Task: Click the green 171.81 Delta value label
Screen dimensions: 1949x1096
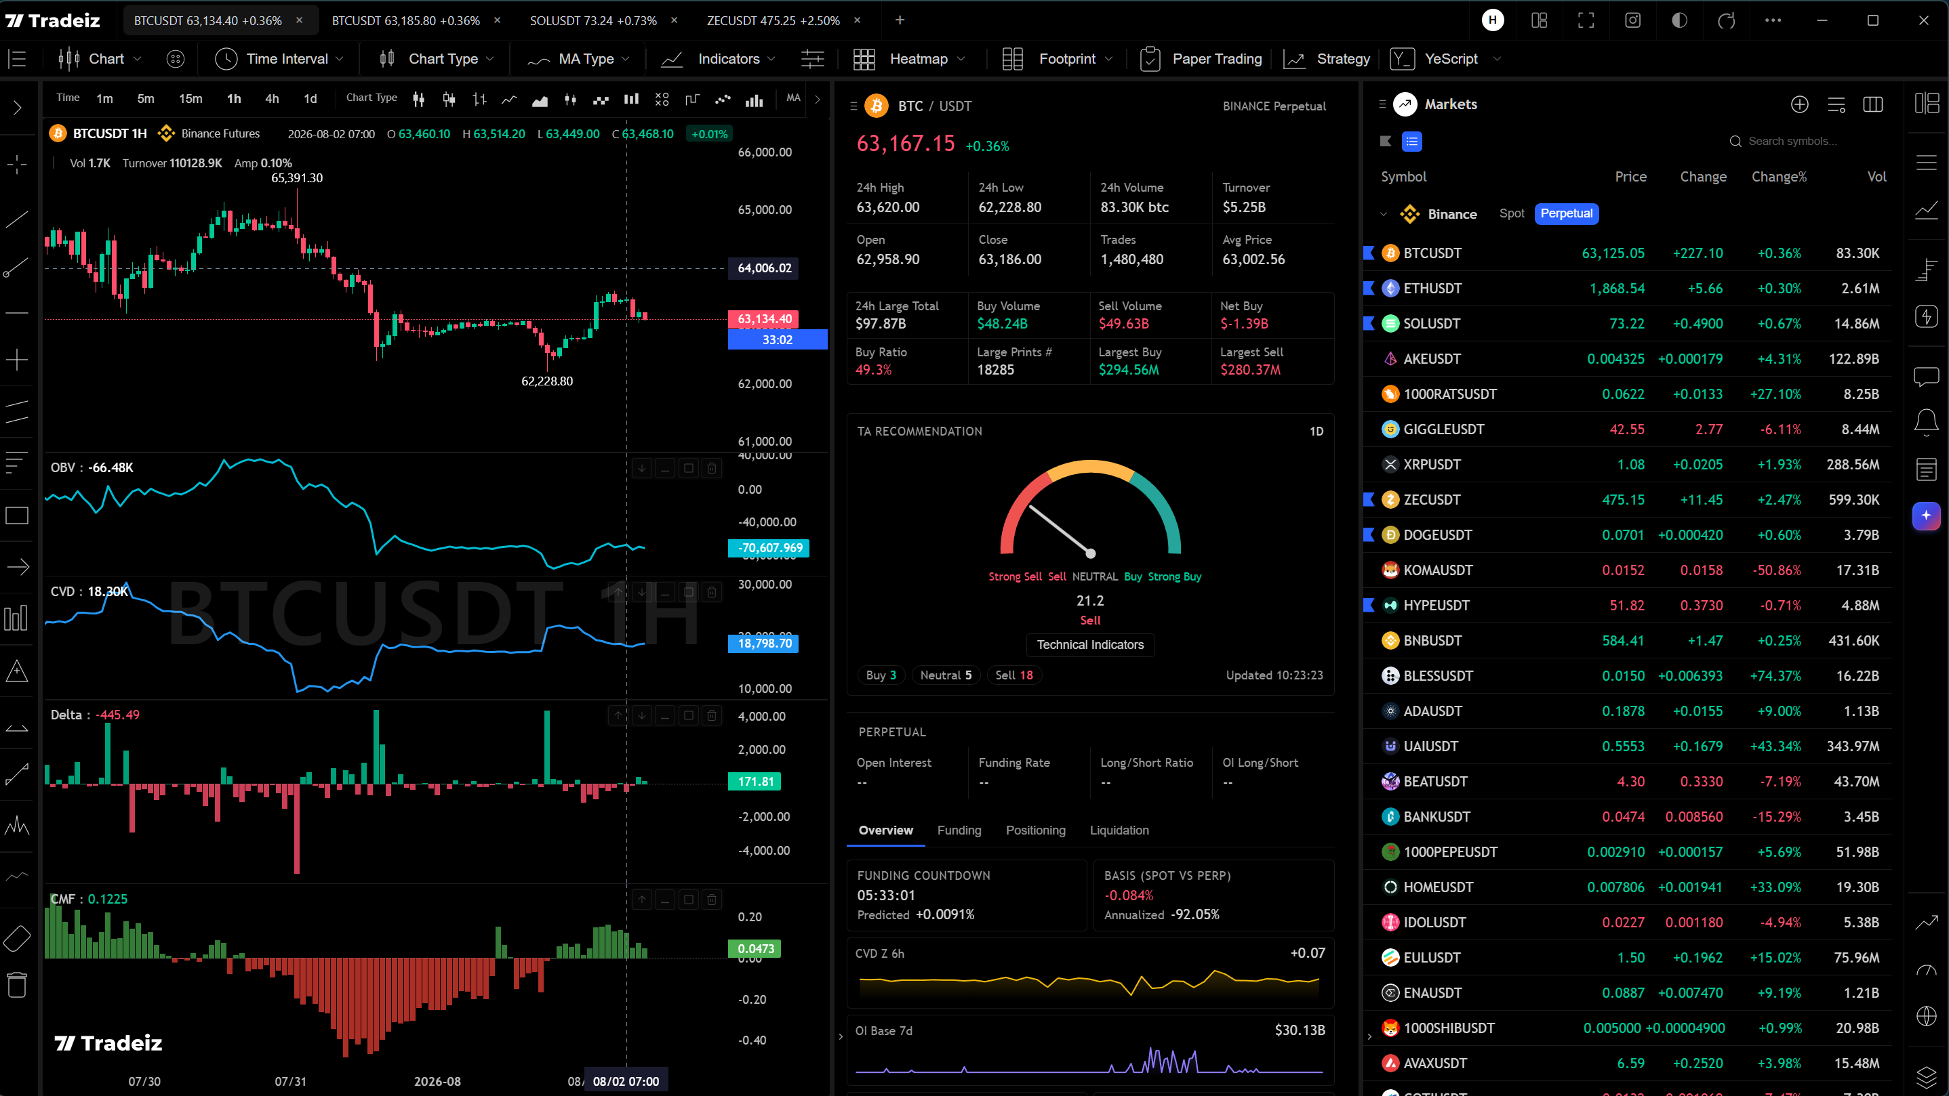Action: (x=754, y=782)
